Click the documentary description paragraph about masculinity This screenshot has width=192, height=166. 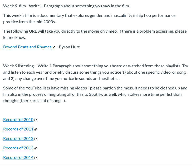pos(89,19)
